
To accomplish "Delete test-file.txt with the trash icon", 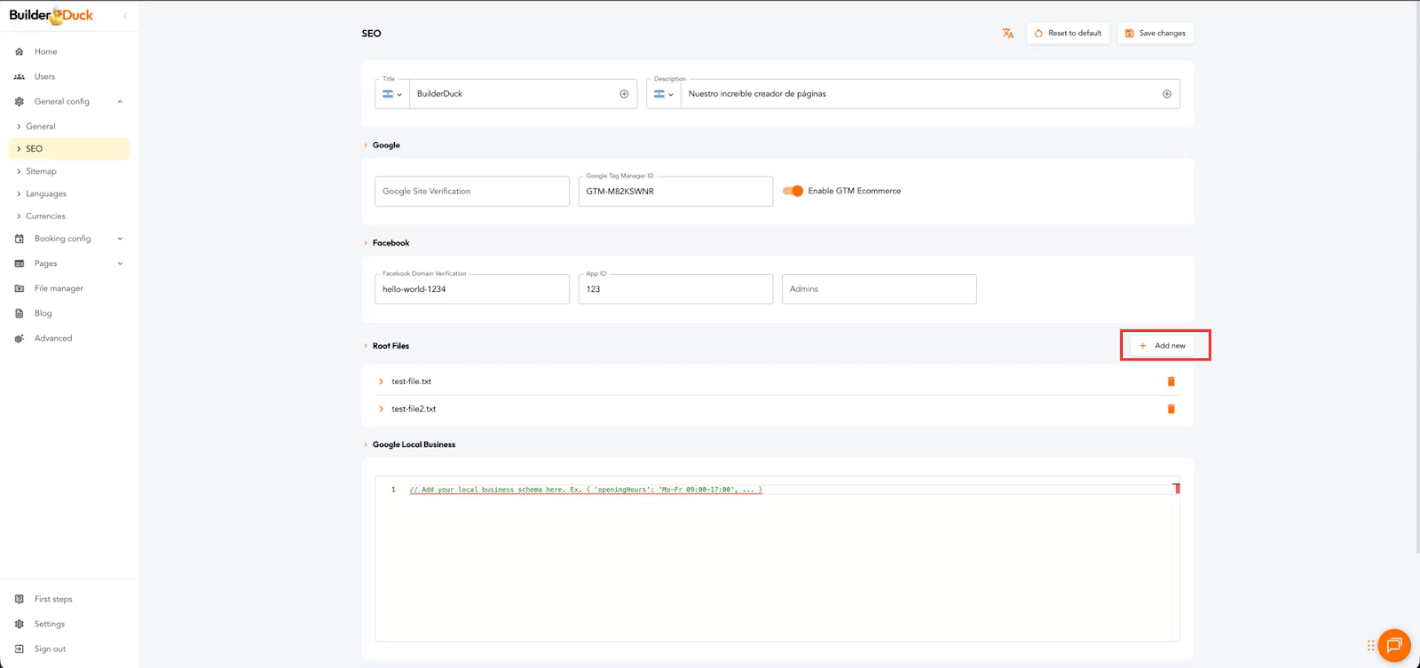I will coord(1171,381).
